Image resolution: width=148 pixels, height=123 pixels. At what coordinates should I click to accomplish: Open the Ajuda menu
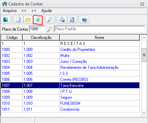(x=46, y=11)
